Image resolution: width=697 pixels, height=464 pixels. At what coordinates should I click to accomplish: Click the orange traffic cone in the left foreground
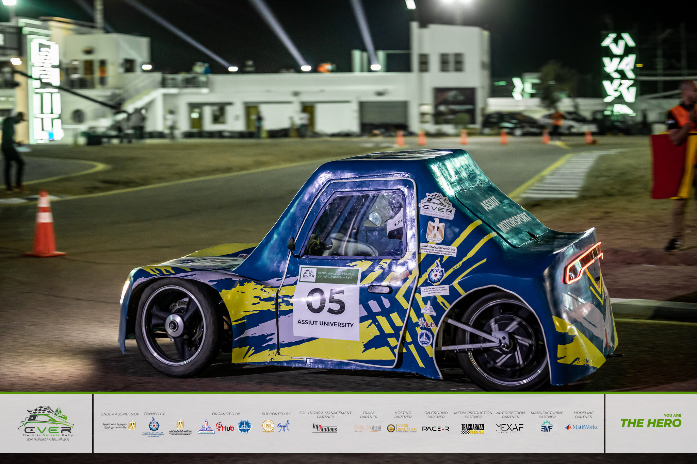pyautogui.click(x=44, y=224)
